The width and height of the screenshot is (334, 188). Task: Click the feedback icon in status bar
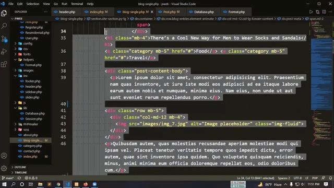324,178
